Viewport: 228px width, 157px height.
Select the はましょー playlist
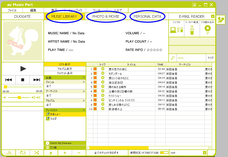coord(65,114)
